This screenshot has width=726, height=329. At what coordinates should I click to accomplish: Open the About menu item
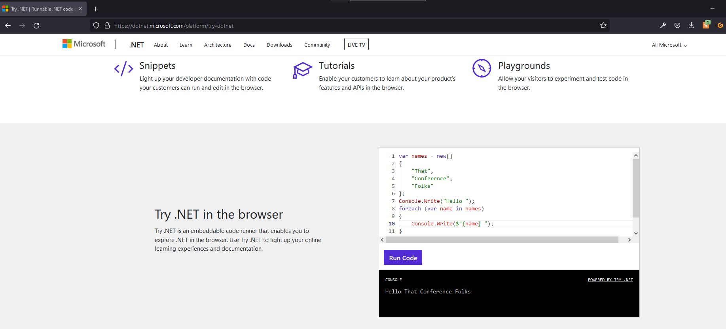pos(161,45)
